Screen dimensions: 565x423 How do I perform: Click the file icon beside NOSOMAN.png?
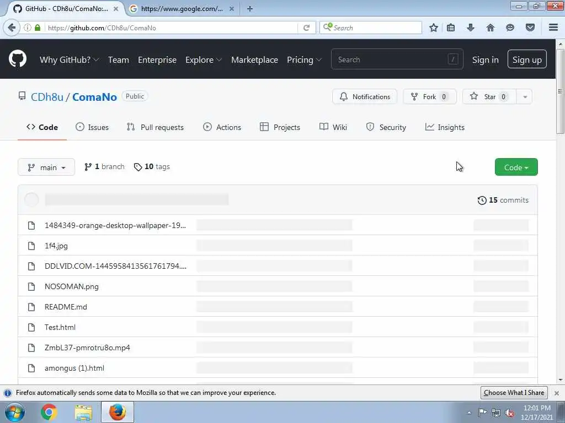click(31, 286)
